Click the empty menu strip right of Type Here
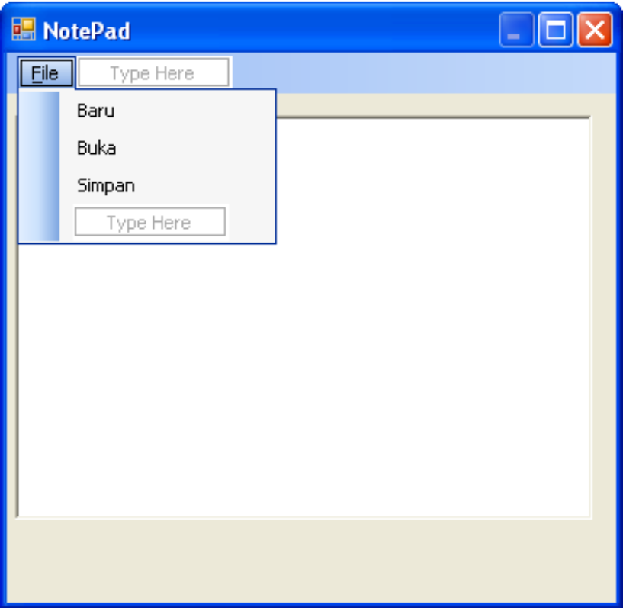623x608 pixels. 419,73
